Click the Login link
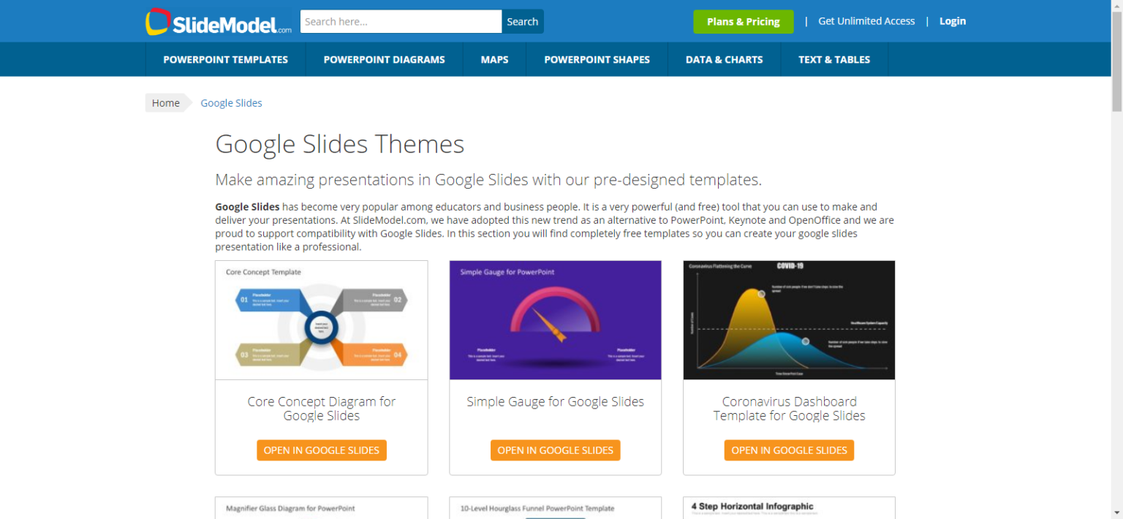This screenshot has width=1123, height=519. 952,21
